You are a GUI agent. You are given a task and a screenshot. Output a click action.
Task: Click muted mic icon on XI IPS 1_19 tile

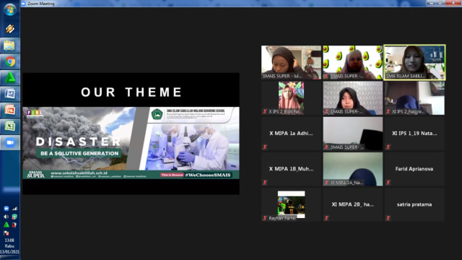[x=388, y=147]
